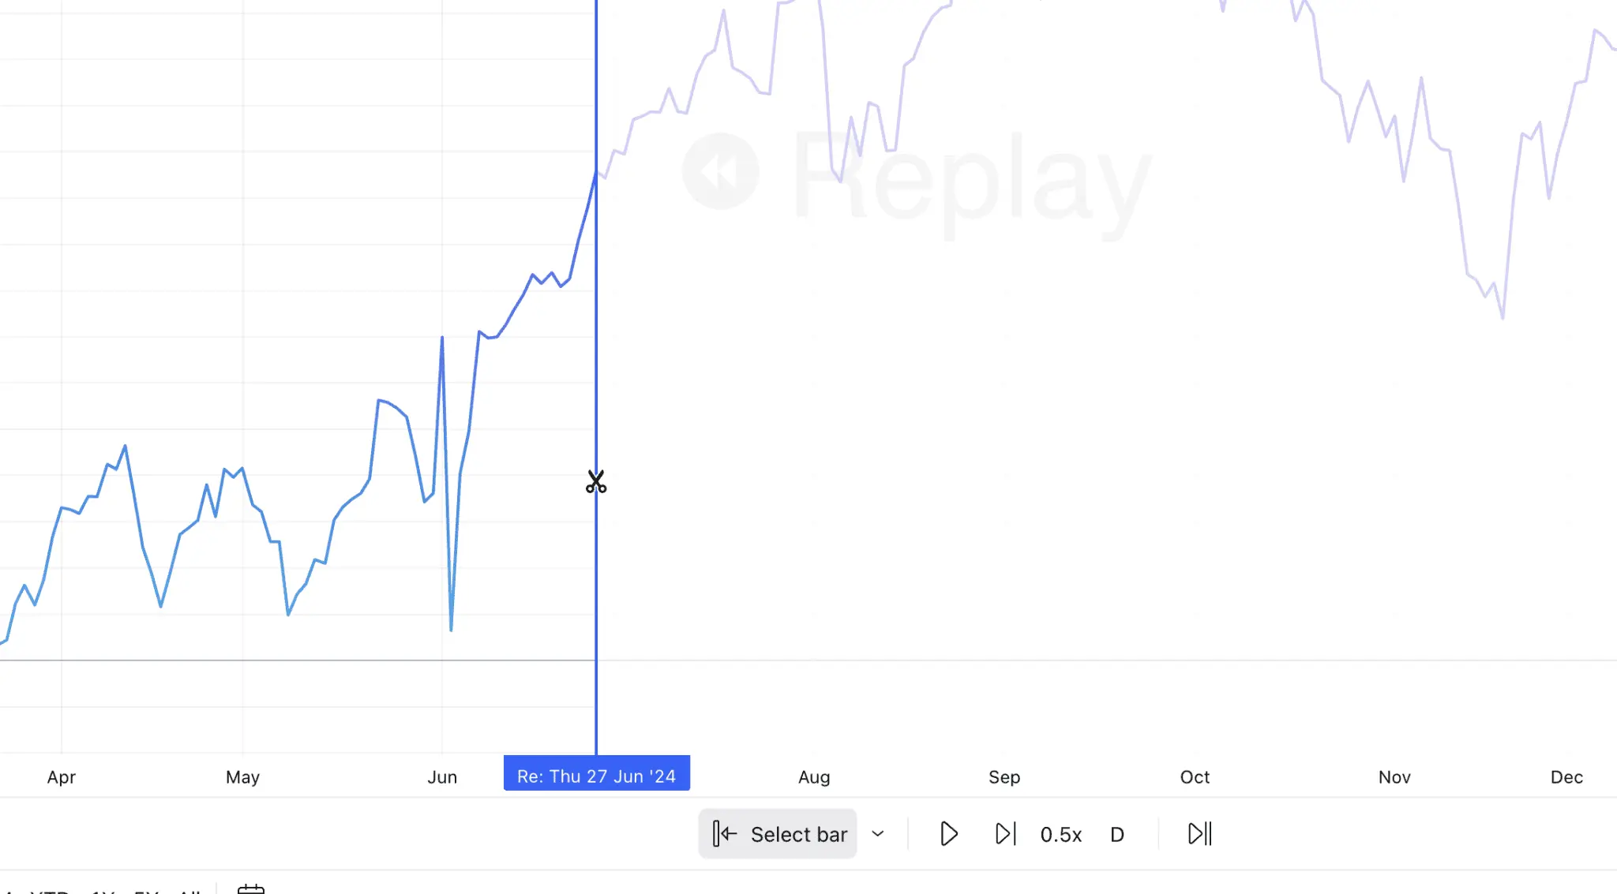Open the go-to-date calendar icon
Screen dimensions: 1617x894
click(x=251, y=889)
